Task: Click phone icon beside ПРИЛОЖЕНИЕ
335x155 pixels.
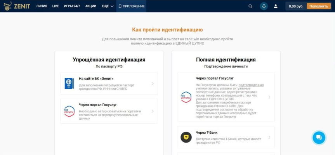Action: click(120, 6)
